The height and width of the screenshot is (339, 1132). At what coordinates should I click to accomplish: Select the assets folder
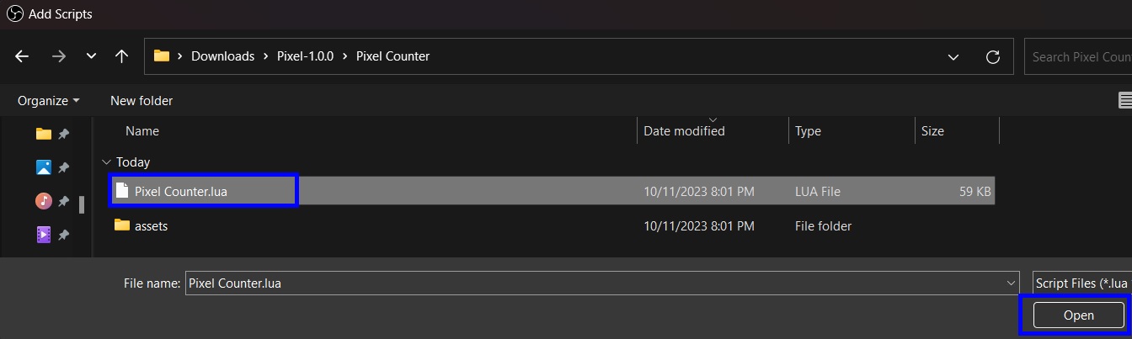[x=151, y=225]
